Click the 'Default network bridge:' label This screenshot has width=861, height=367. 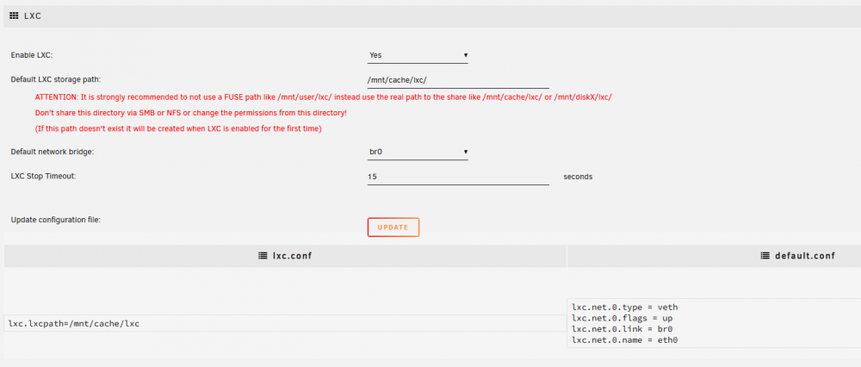pyautogui.click(x=53, y=152)
